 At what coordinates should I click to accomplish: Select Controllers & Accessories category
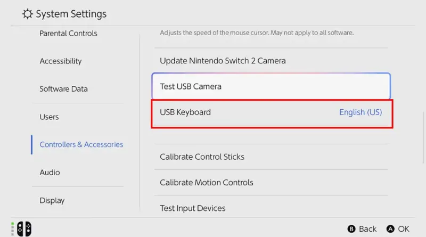click(81, 144)
